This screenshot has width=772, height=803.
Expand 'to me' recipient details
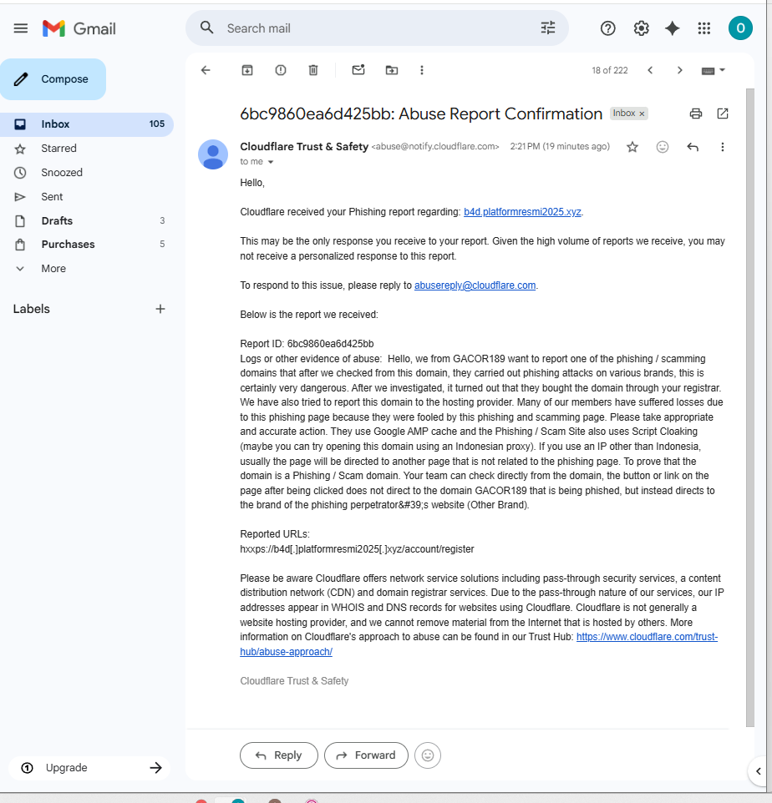pyautogui.click(x=271, y=162)
